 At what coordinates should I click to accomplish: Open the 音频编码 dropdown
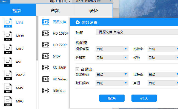coord(112,74)
